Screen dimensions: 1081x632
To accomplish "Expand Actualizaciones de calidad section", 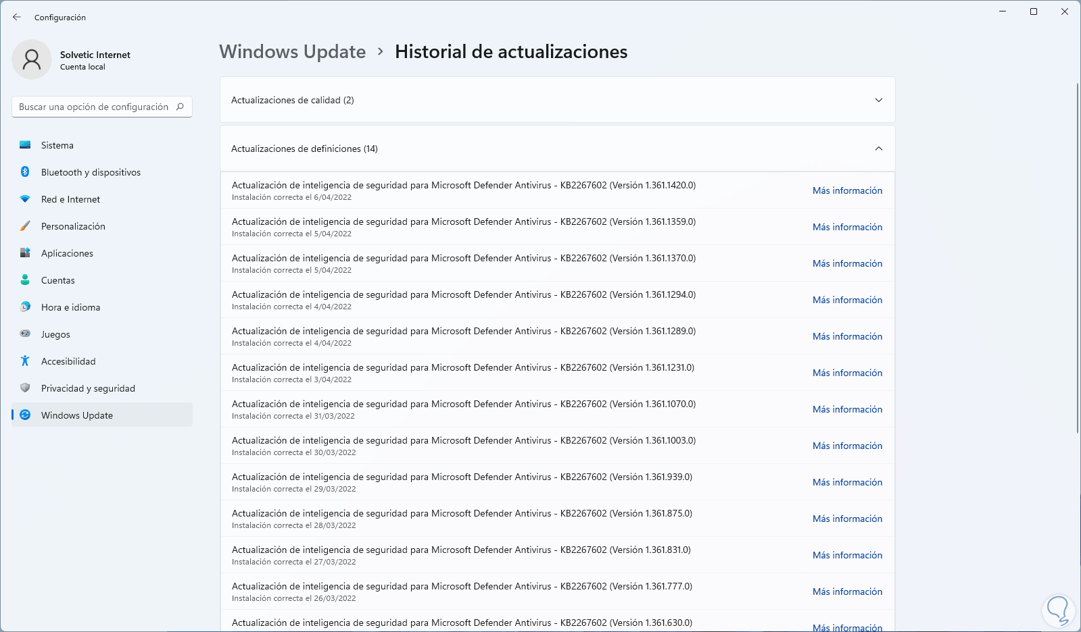I will 878,100.
